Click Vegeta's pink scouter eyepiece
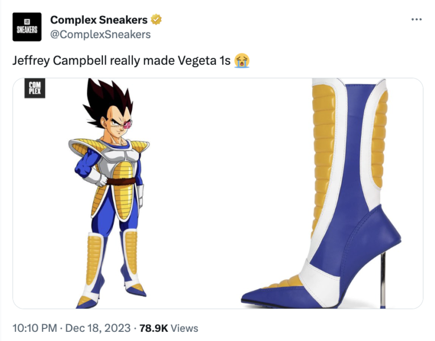 128,124
